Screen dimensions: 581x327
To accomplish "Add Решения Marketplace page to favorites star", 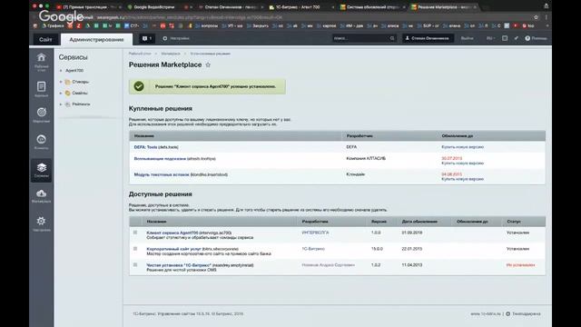I will click(208, 64).
